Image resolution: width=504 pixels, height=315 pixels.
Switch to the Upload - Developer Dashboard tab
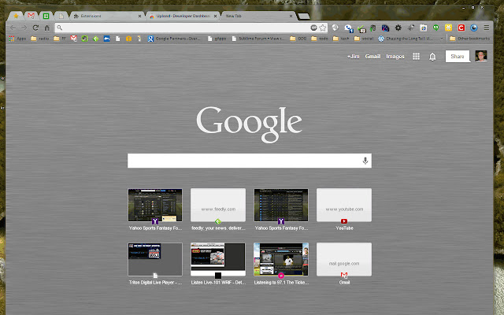[183, 16]
